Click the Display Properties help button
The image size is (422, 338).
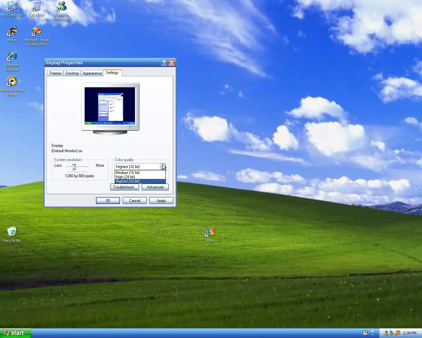pyautogui.click(x=164, y=63)
